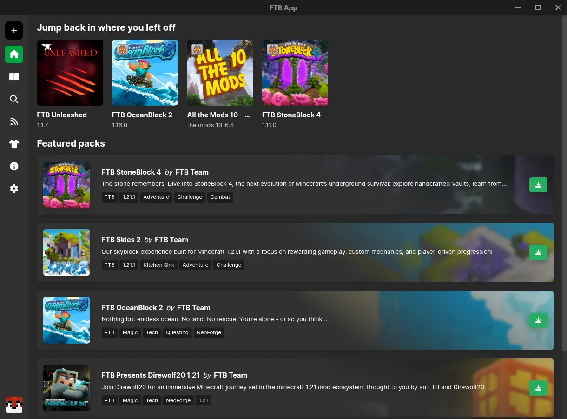Install FTB StoneBlock 4 with download button
567x419 pixels.
[x=538, y=185]
